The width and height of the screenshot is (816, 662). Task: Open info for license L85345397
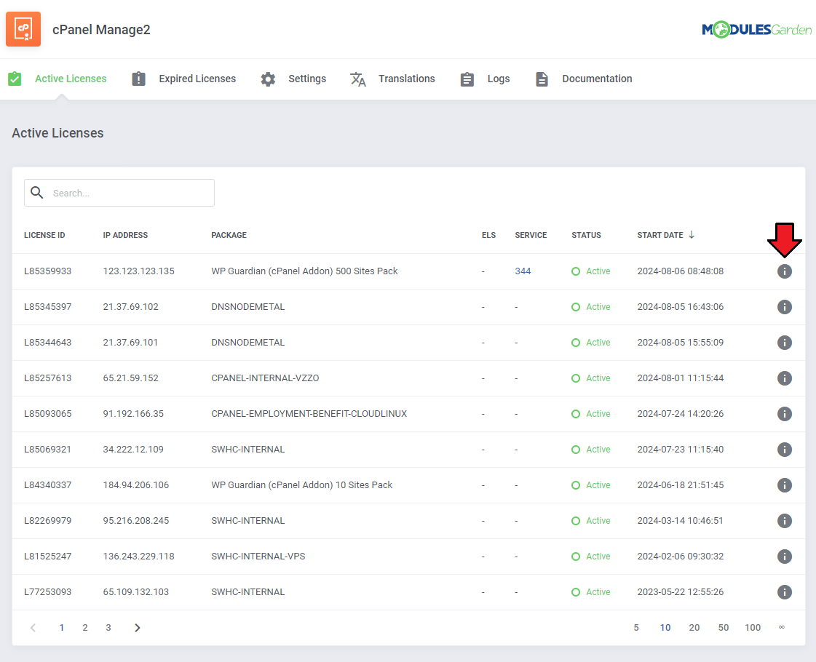click(784, 307)
